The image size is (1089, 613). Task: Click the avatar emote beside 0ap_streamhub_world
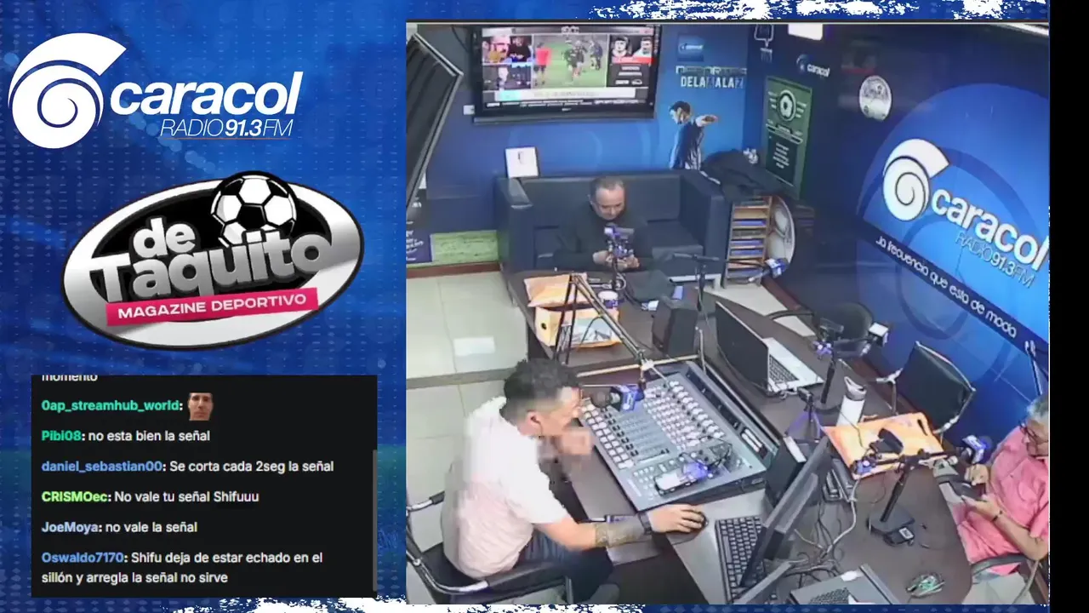click(x=200, y=406)
